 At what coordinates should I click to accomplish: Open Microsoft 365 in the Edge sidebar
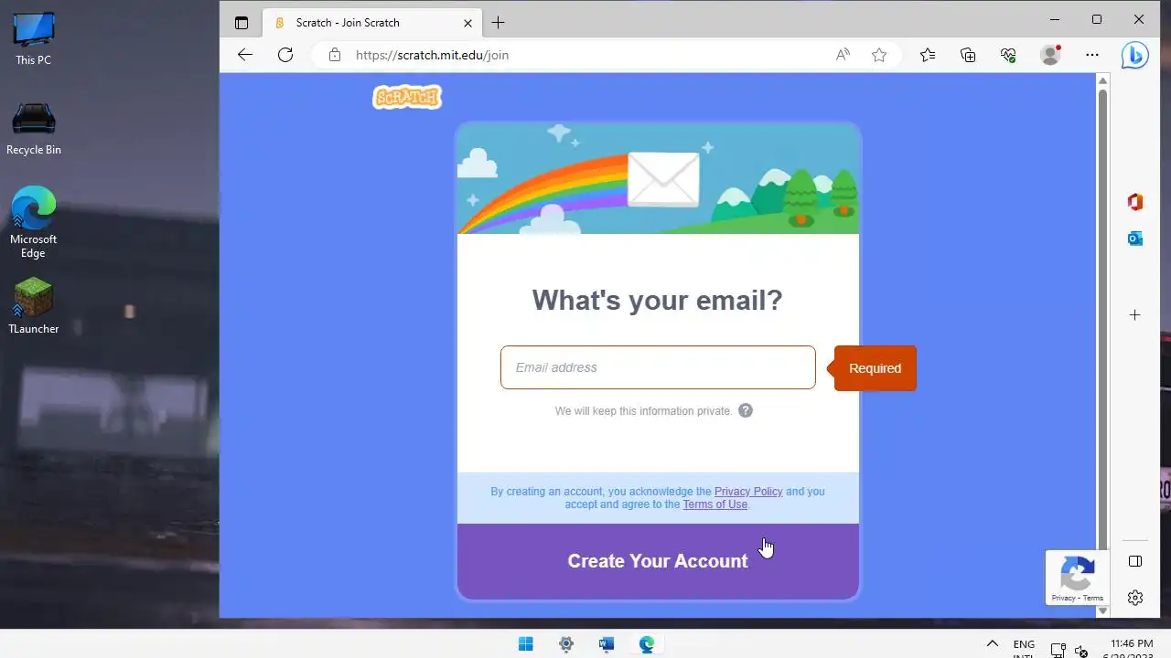tap(1135, 202)
